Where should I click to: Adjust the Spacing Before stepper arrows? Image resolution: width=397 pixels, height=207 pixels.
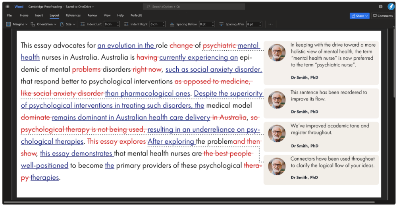coord(213,24)
